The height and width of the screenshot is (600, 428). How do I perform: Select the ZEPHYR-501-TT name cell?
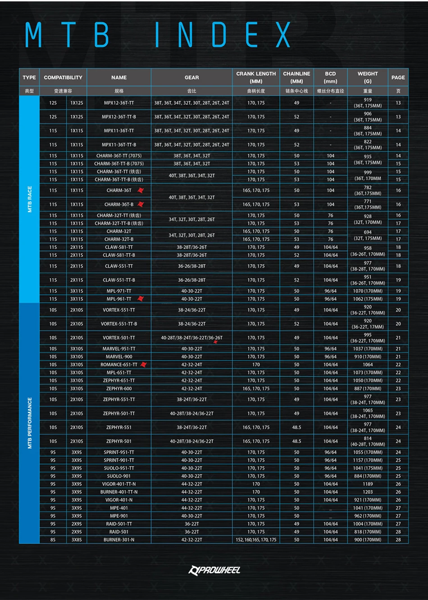coord(119,413)
